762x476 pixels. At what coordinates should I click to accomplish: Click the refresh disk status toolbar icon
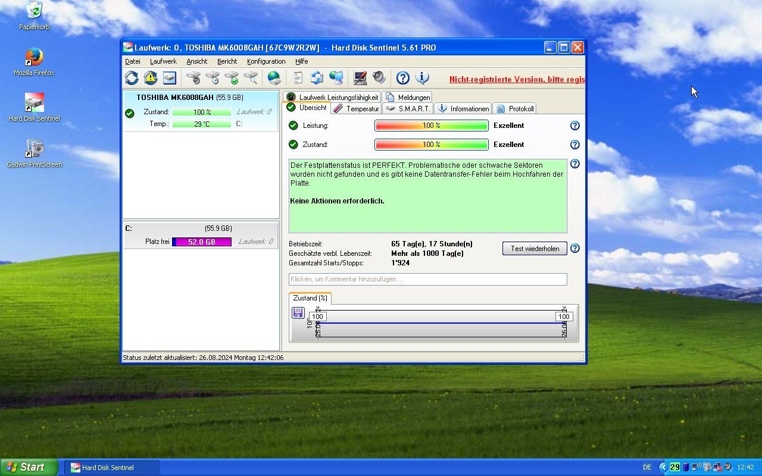132,78
